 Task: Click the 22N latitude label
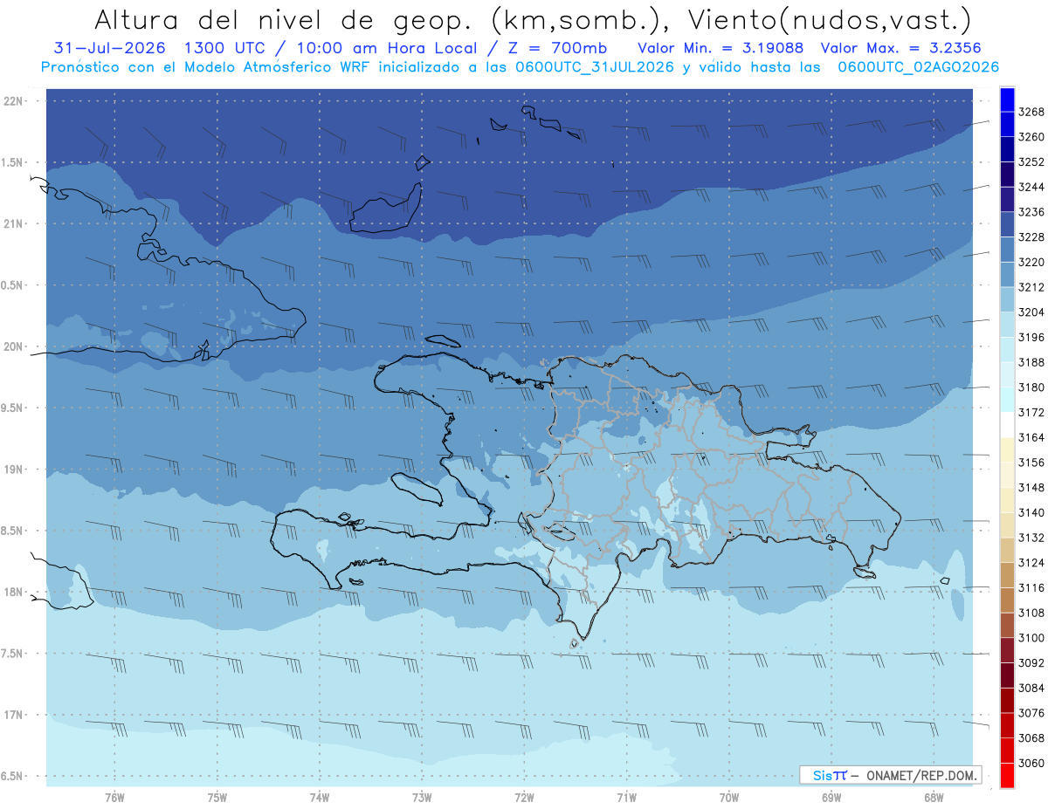[x=15, y=101]
